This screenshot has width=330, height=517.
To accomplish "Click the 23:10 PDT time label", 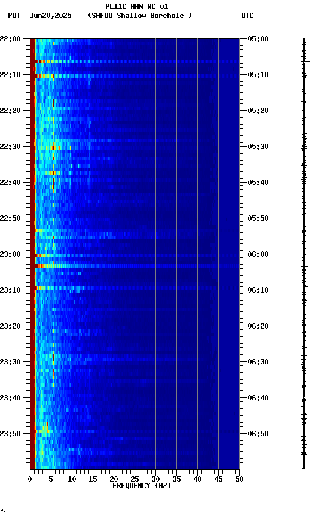I will tap(10, 290).
